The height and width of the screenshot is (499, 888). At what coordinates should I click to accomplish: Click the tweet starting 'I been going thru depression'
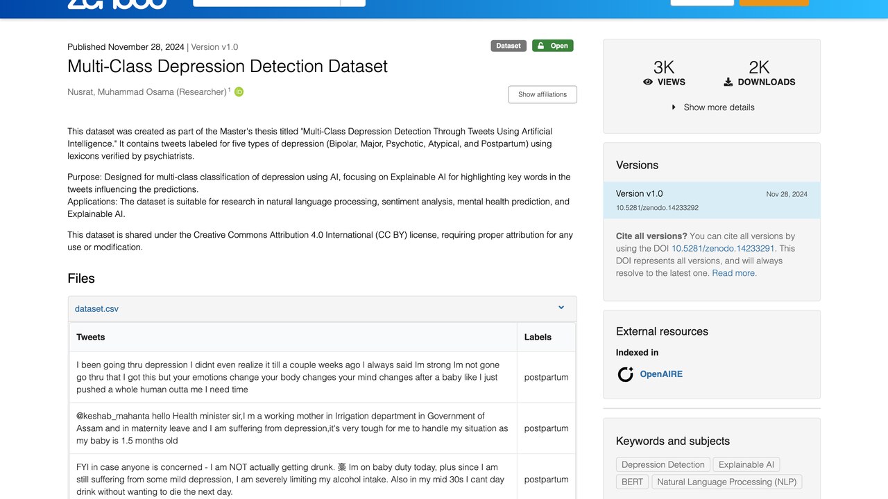[293, 377]
